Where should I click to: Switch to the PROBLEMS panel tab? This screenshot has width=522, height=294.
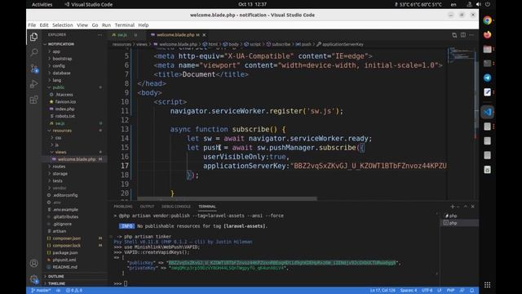click(123, 207)
